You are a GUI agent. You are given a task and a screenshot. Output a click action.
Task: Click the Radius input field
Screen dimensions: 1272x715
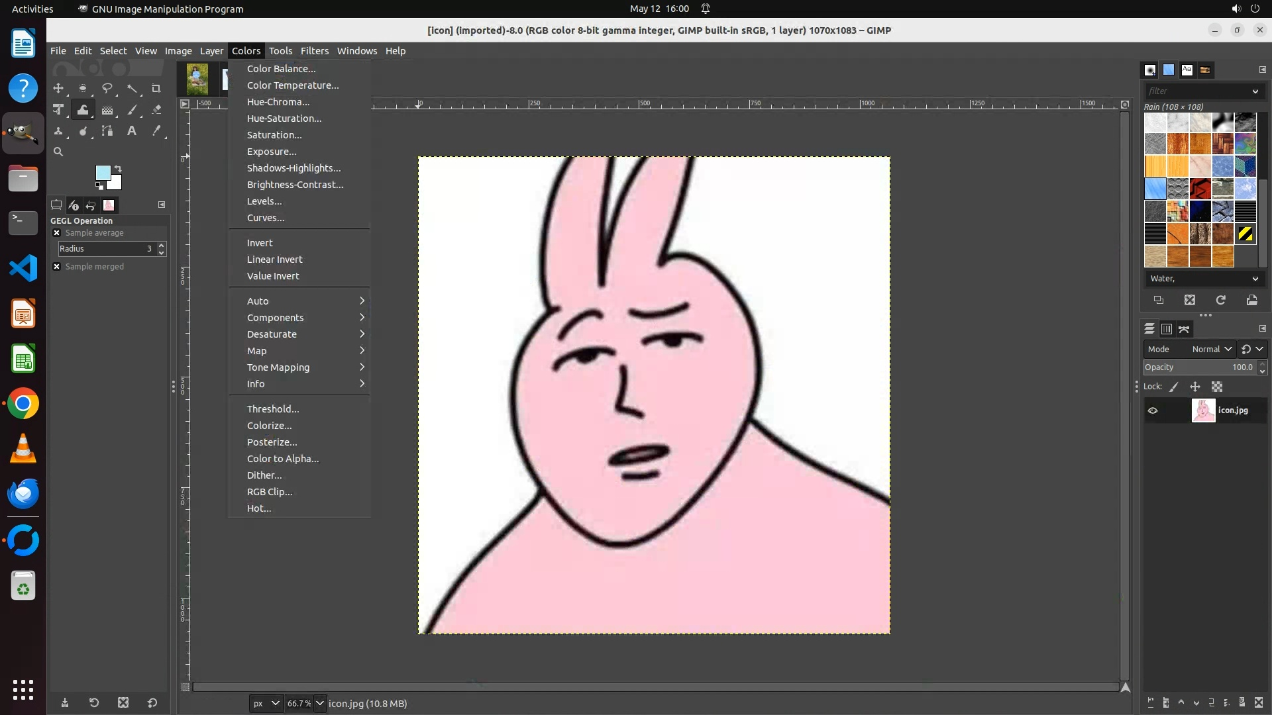coord(103,249)
